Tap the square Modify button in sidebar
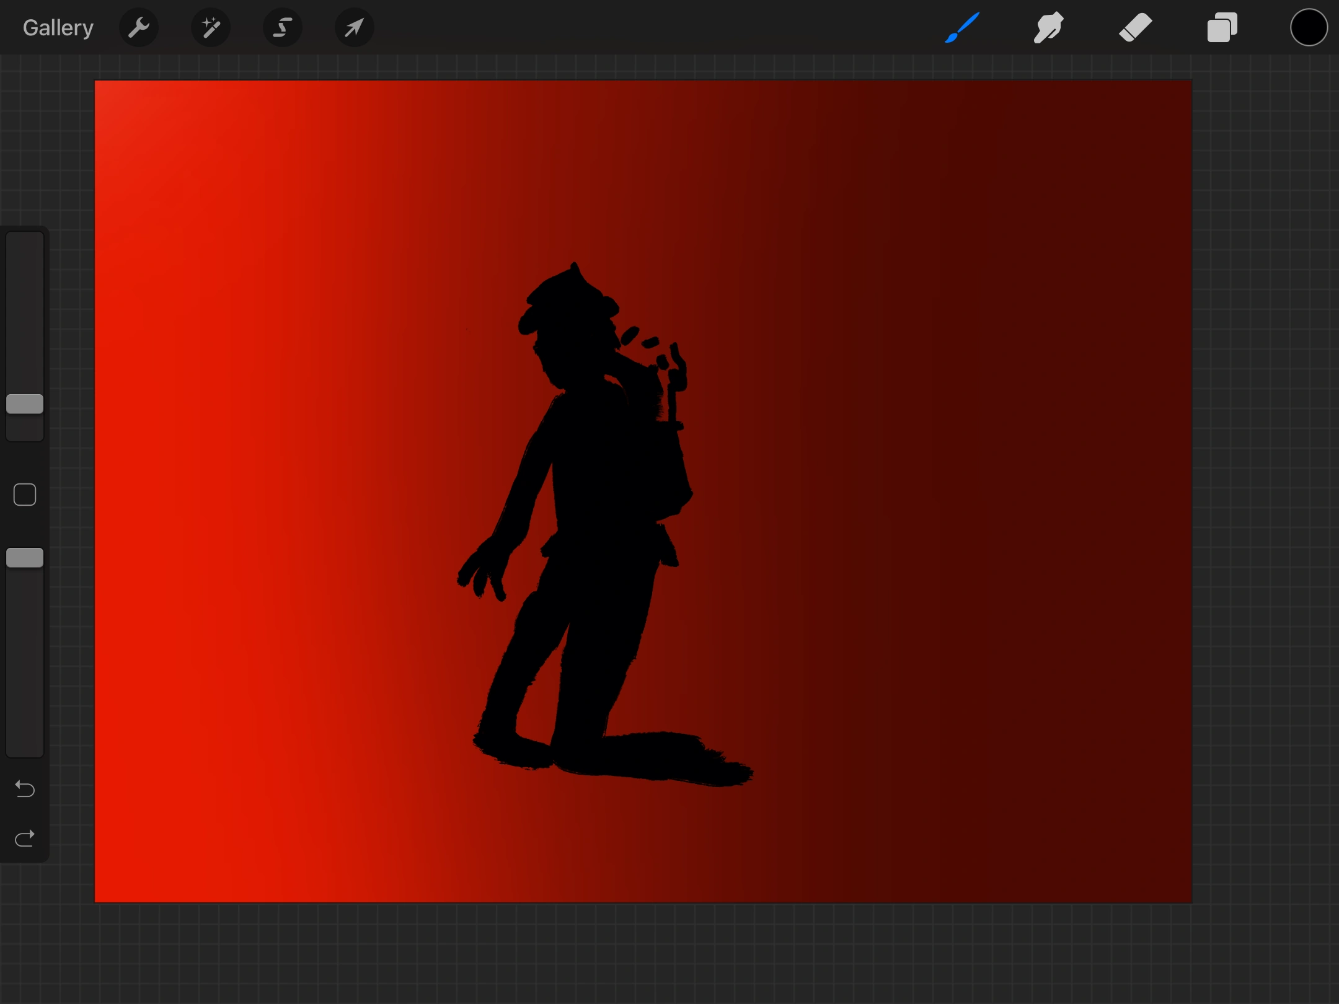Image resolution: width=1339 pixels, height=1004 pixels. (x=25, y=495)
